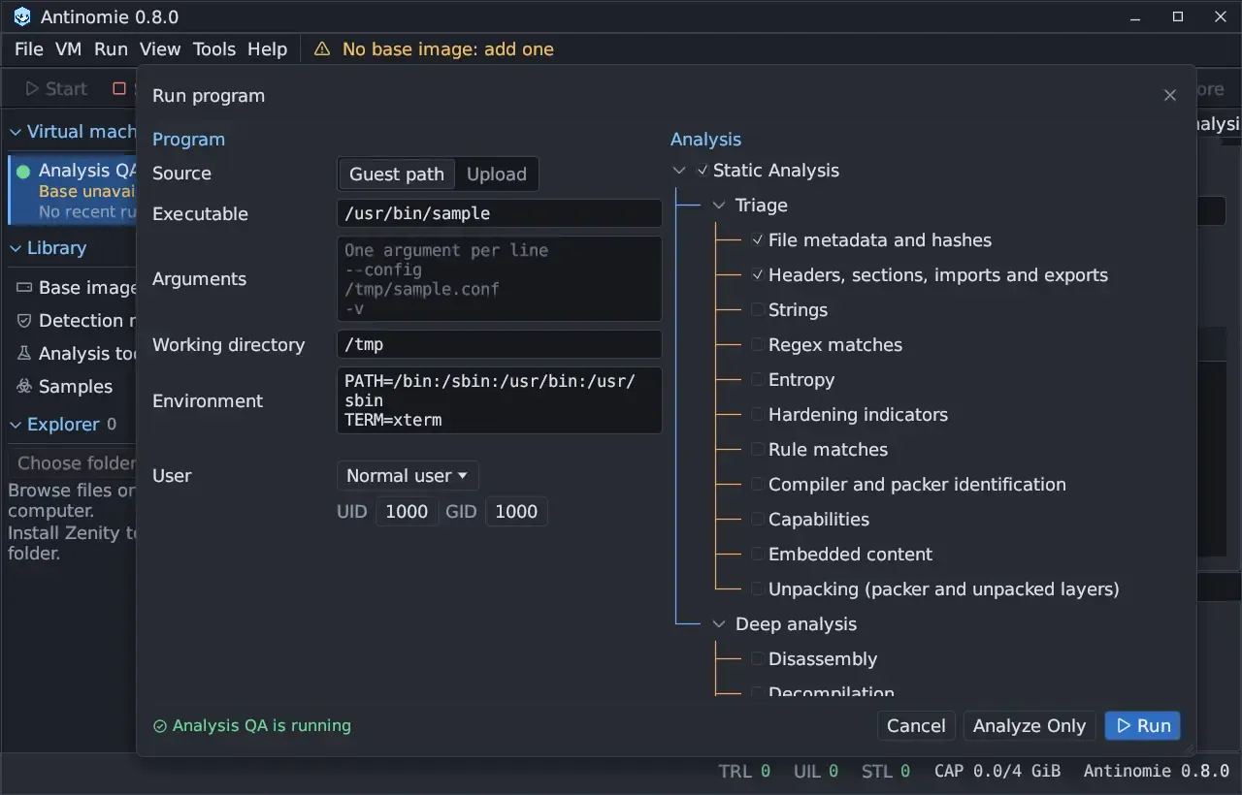Click the No base image: add one link

pos(448,49)
